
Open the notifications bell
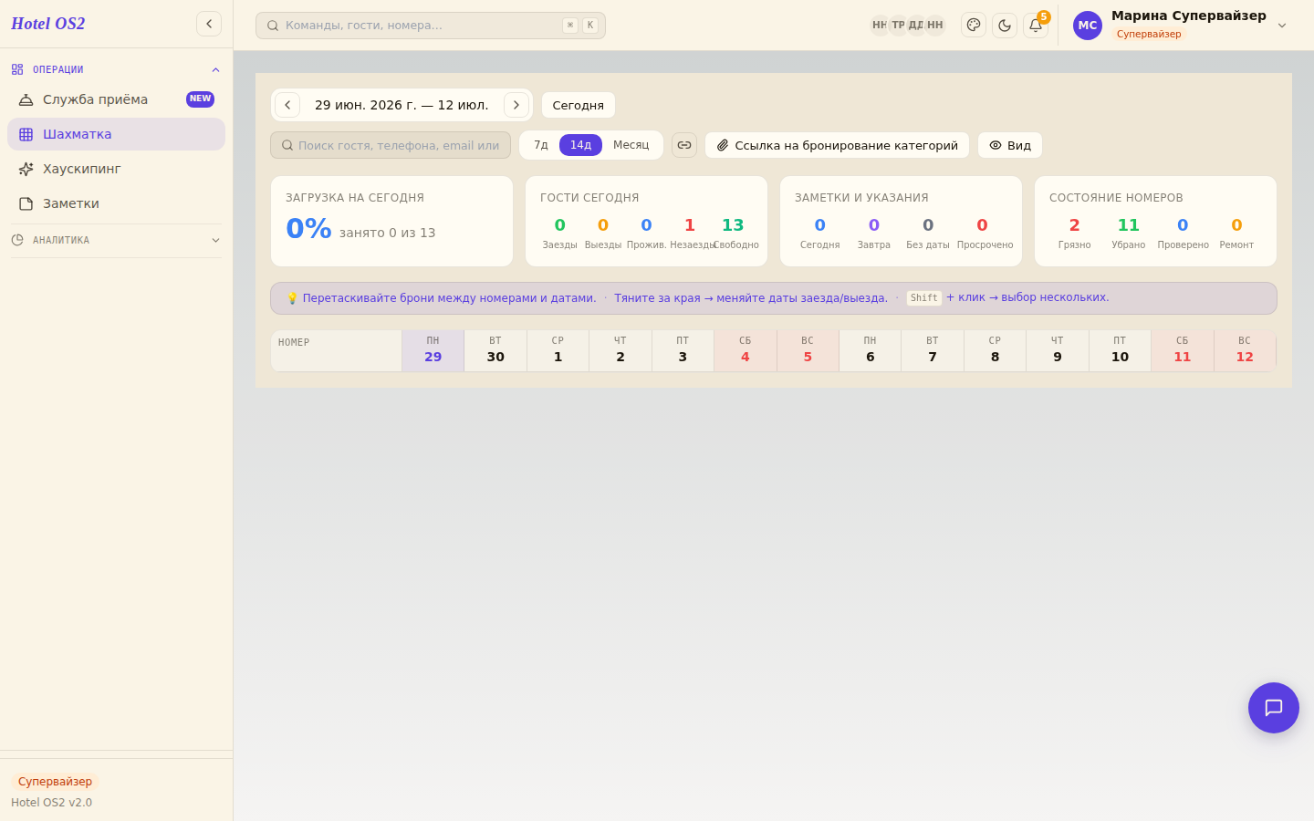click(1036, 25)
